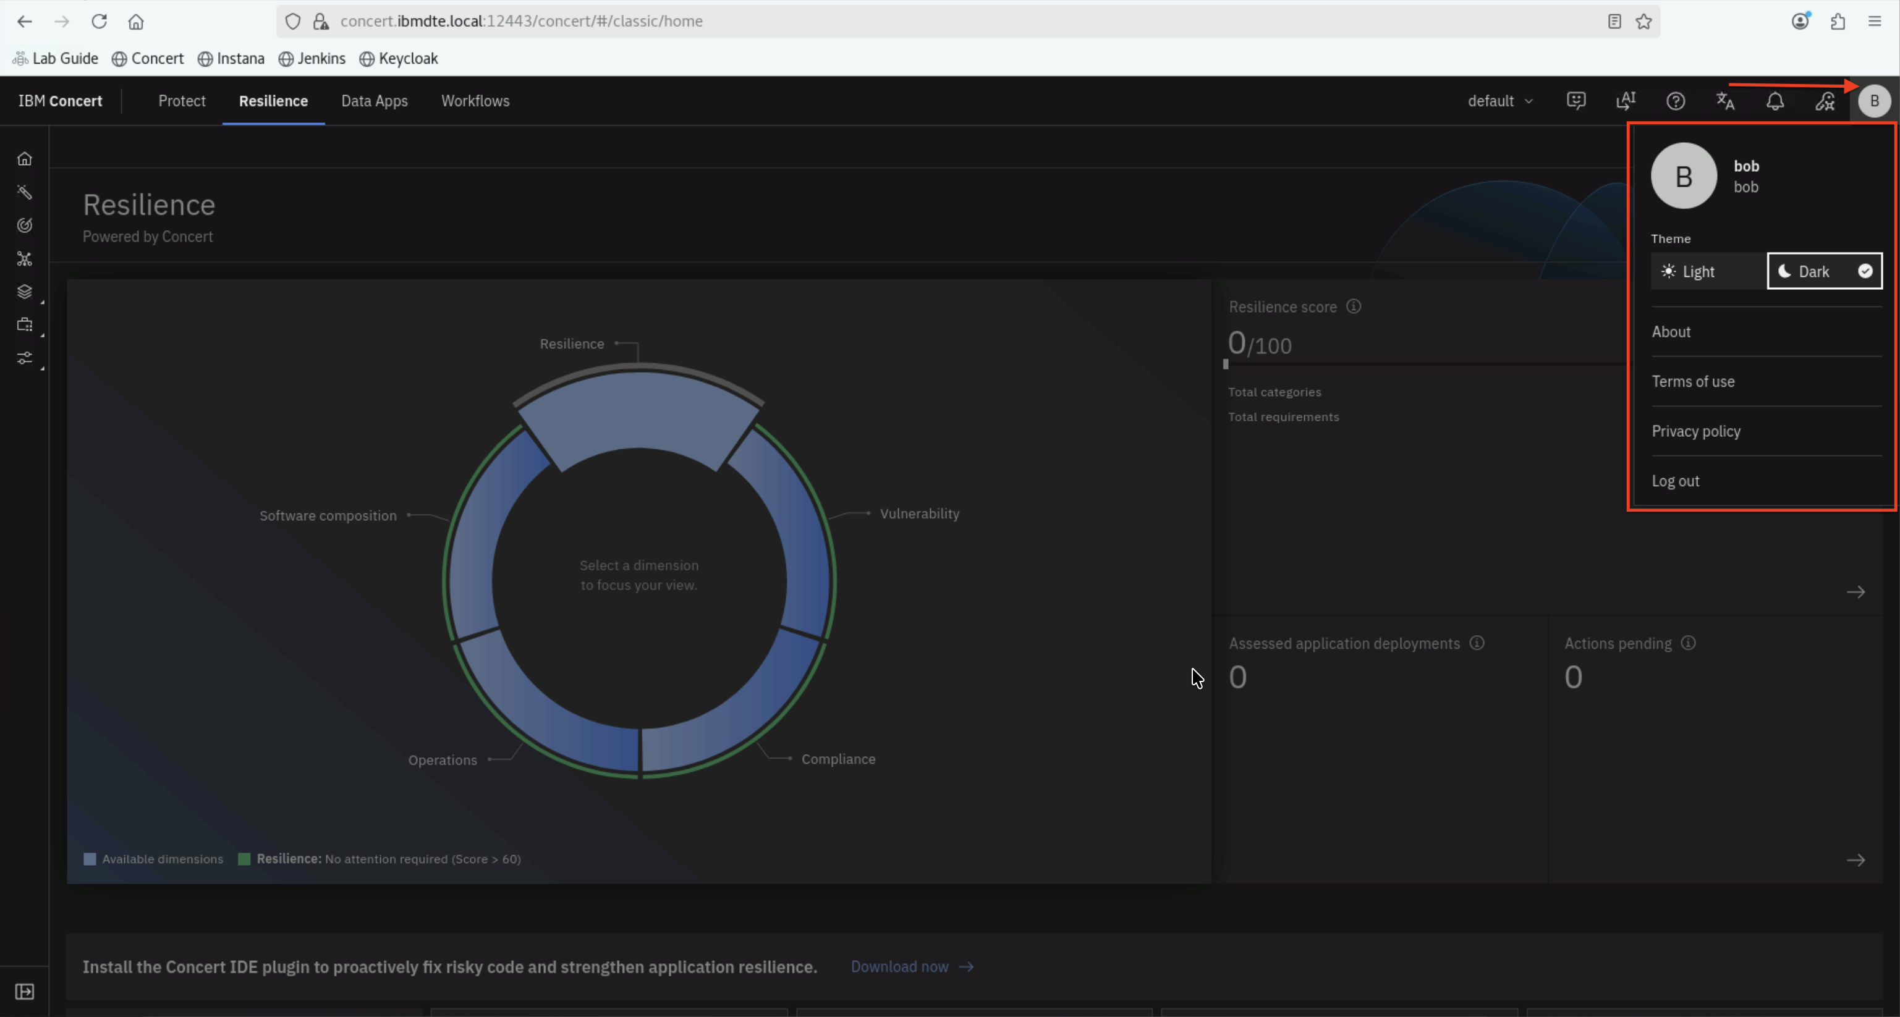The height and width of the screenshot is (1017, 1900).
Task: Open the Jenkins bookmark
Action: coord(312,58)
